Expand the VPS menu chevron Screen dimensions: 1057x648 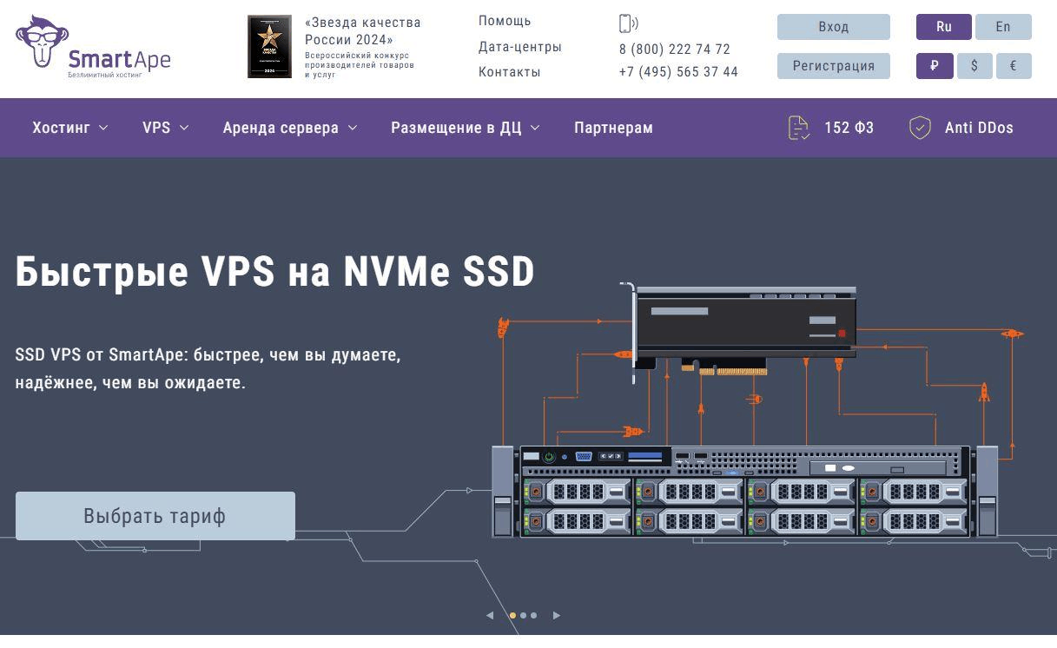tap(184, 128)
